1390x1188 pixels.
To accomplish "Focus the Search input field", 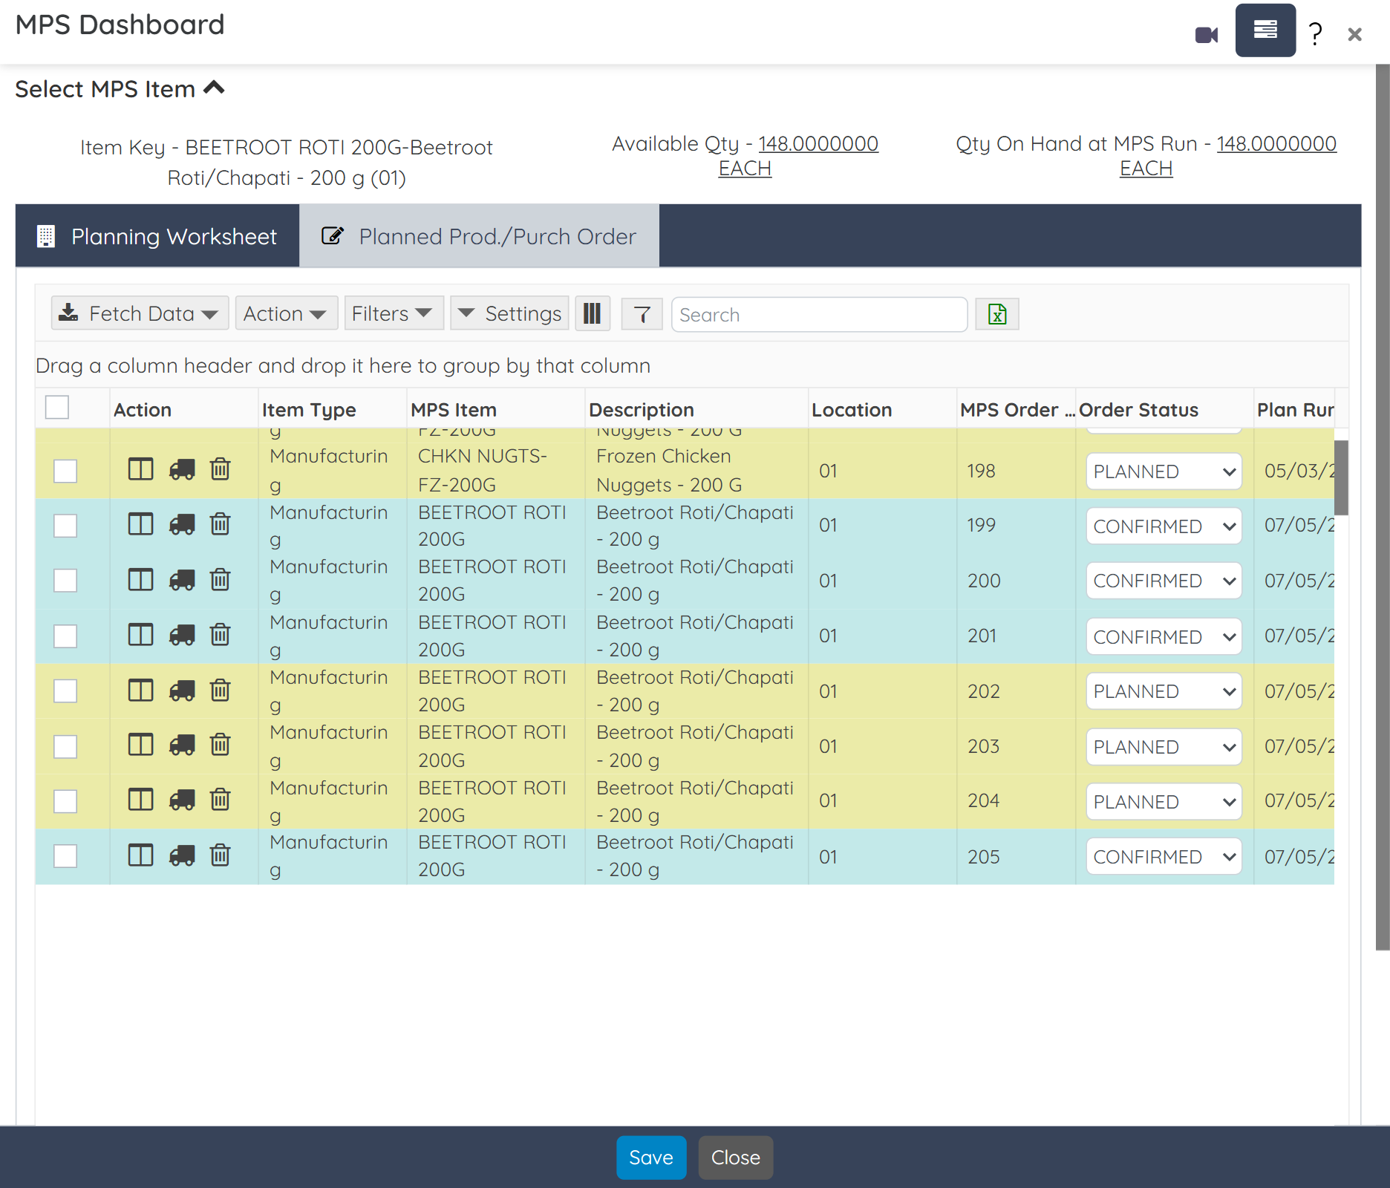I will click(x=819, y=315).
